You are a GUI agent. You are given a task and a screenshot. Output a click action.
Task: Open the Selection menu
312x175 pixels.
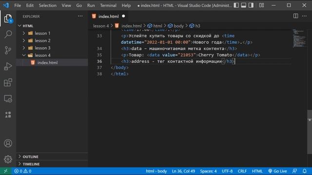pos(48,5)
